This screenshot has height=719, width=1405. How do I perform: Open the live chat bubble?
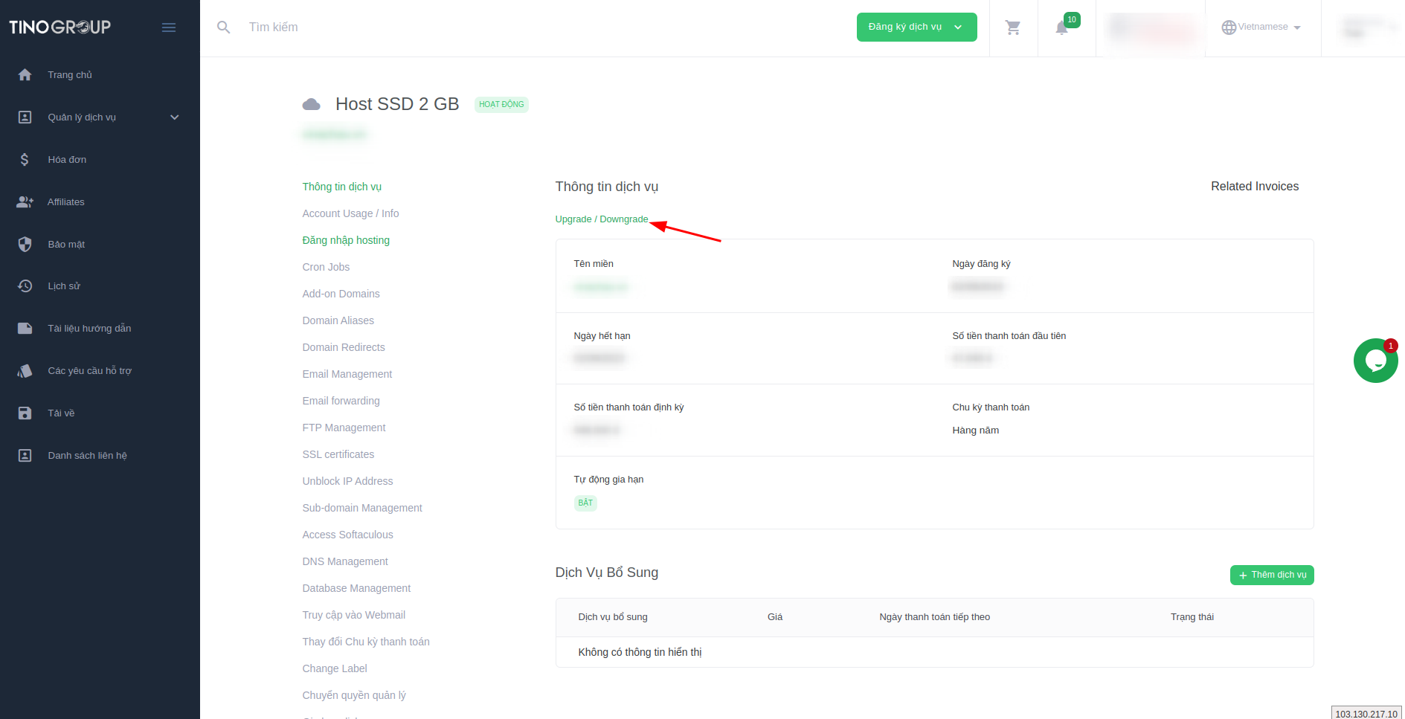pyautogui.click(x=1375, y=361)
